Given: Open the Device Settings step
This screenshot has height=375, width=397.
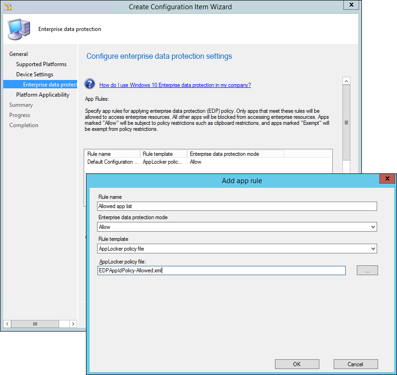Looking at the screenshot, I should pyautogui.click(x=35, y=74).
